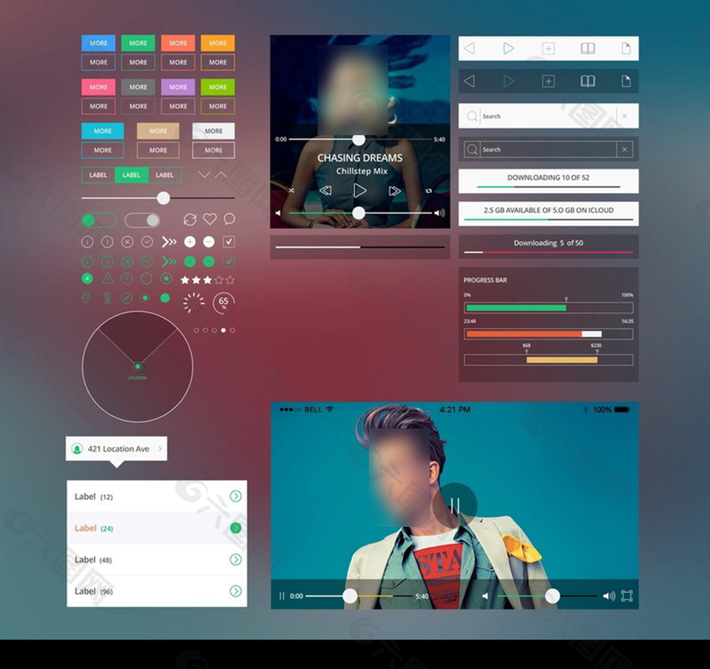Select the middle green LABEL segment
The height and width of the screenshot is (669, 710).
(x=132, y=175)
